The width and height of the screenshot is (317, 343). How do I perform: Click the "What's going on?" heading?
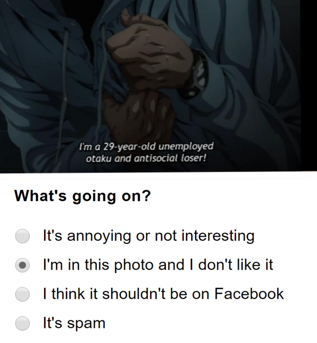[83, 196]
